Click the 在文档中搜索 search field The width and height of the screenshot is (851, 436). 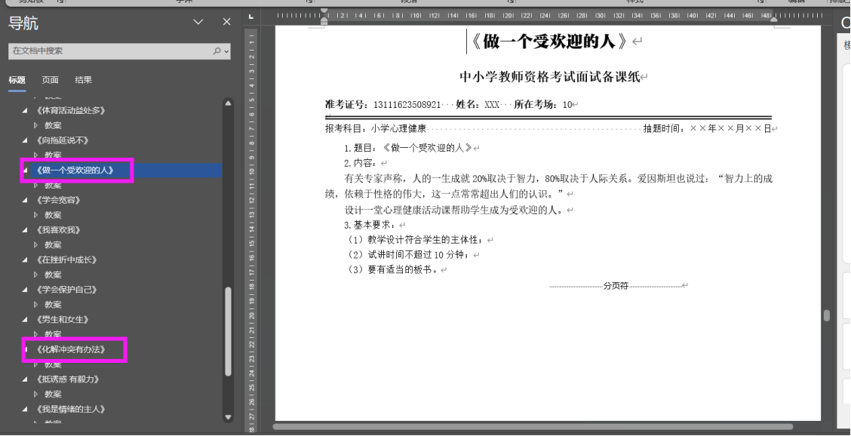point(106,51)
